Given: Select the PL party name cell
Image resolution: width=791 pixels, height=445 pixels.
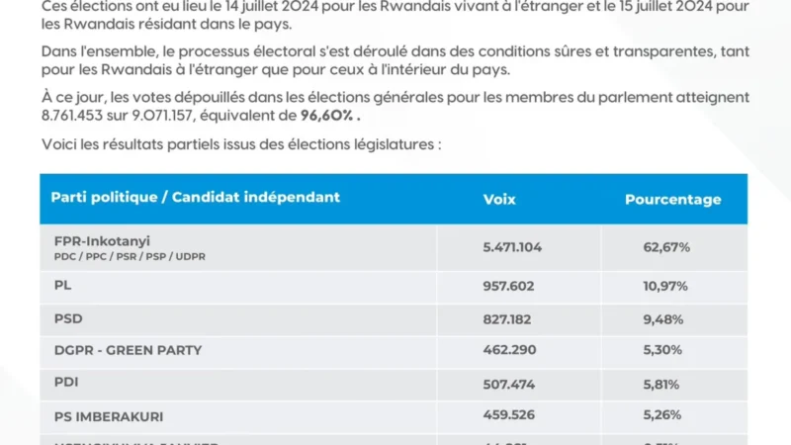Looking at the screenshot, I should pos(238,288).
